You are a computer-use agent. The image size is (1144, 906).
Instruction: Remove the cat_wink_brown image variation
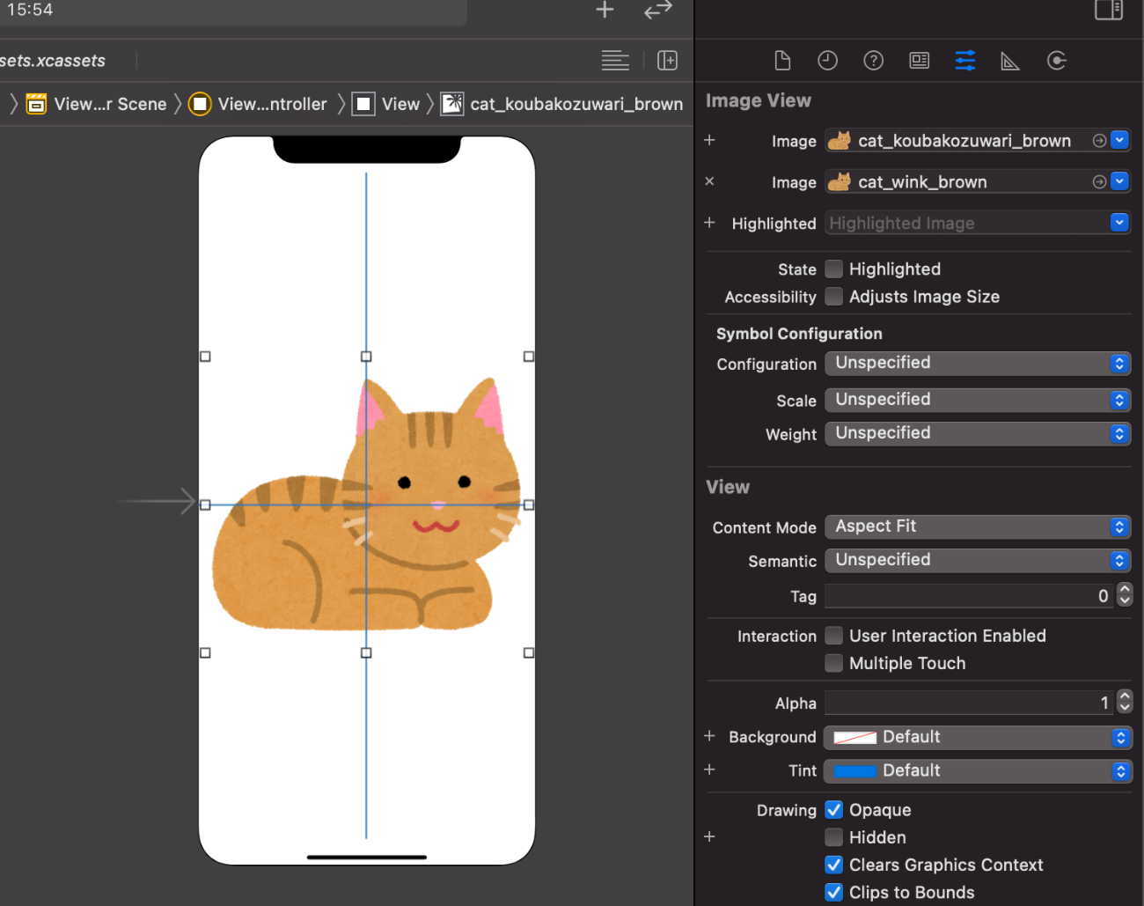pos(709,181)
